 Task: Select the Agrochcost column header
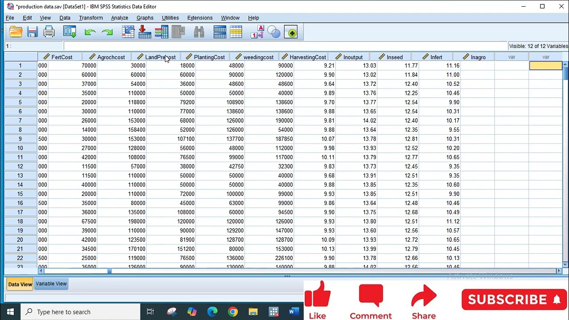[107, 57]
